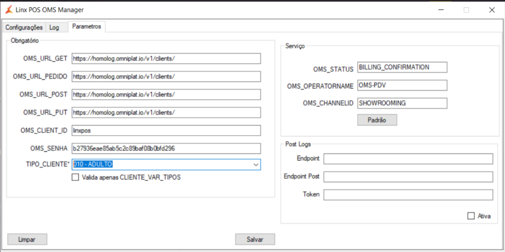Open the Log tab
This screenshot has height=252, width=505.
pyautogui.click(x=54, y=28)
